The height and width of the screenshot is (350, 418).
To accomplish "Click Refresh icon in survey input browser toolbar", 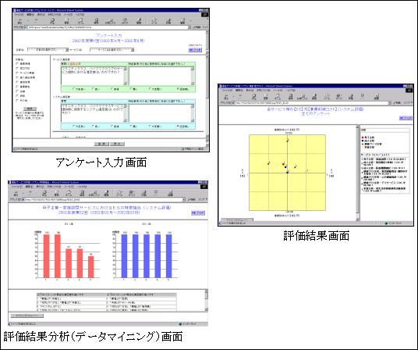I will pyautogui.click(x=66, y=21).
